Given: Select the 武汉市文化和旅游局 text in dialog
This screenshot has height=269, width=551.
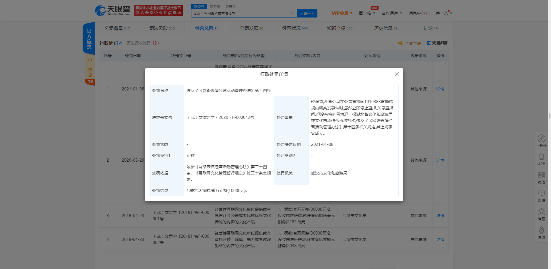Looking at the screenshot, I should [329, 173].
